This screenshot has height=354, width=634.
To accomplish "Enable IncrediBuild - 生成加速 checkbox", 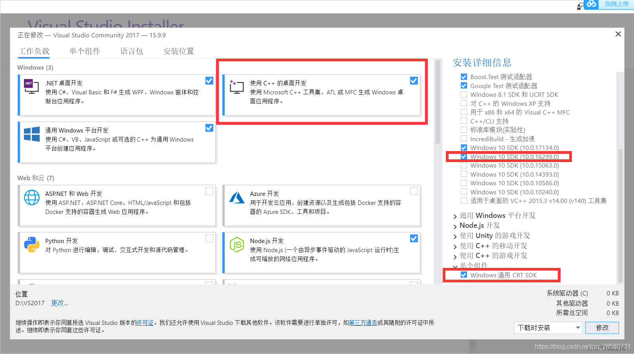I will [x=464, y=138].
